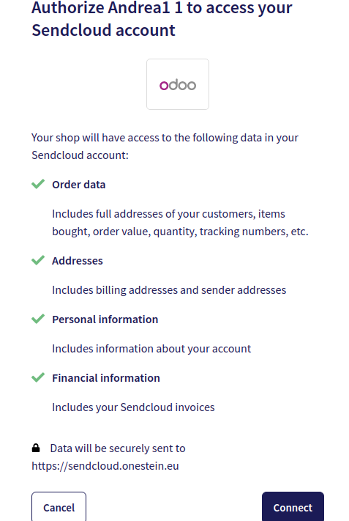
Task: Click the 'Your shop will have access' intro paragraph
Action: tap(165, 147)
